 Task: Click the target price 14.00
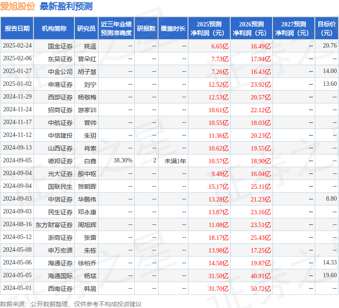(330, 71)
